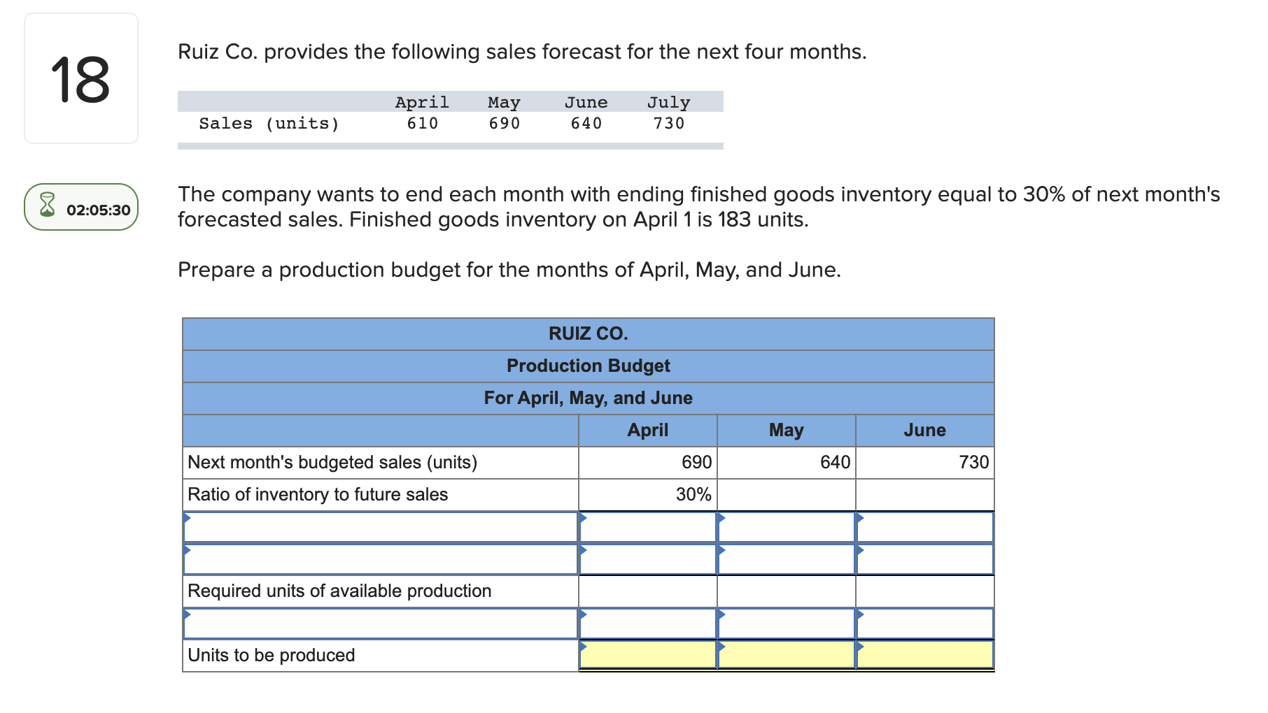Click yellow May Units to be produced cell
This screenshot has width=1268, height=713.
click(787, 655)
